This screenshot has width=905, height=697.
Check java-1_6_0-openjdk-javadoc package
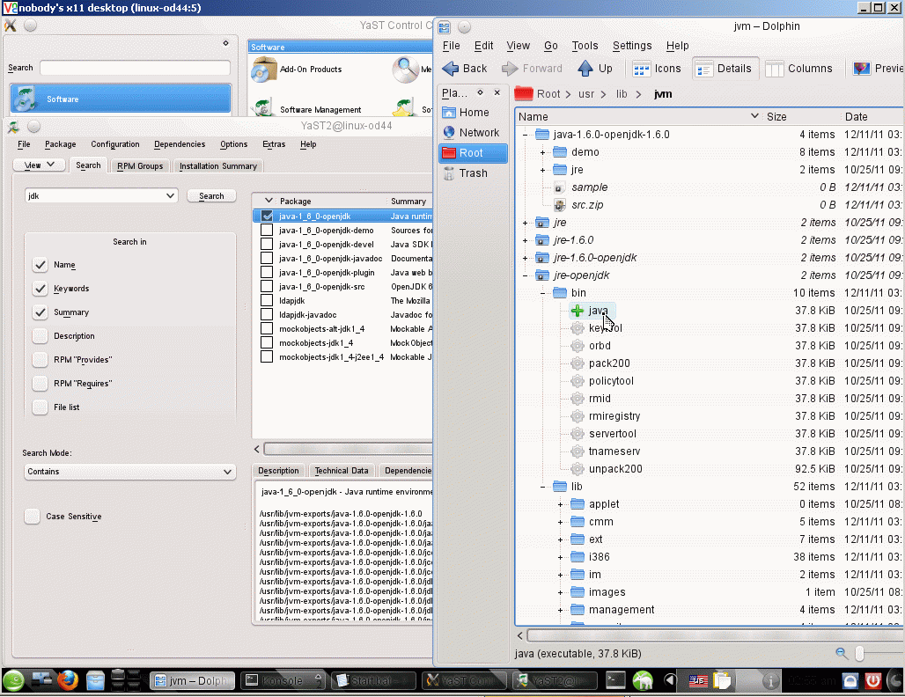click(267, 258)
